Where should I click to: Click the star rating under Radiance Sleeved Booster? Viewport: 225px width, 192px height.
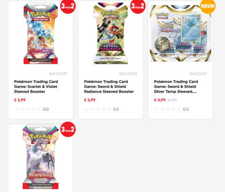[98, 109]
